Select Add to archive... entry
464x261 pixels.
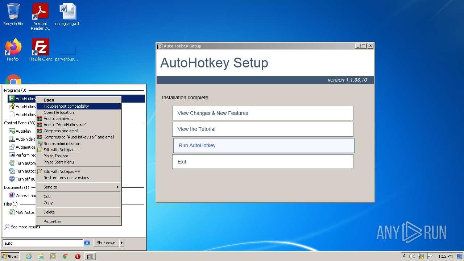[79, 119]
